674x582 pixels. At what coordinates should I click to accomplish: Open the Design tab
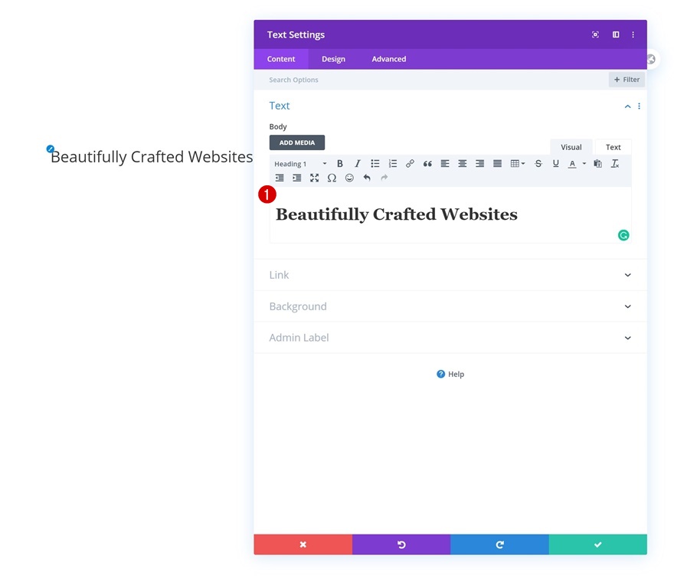click(x=334, y=59)
